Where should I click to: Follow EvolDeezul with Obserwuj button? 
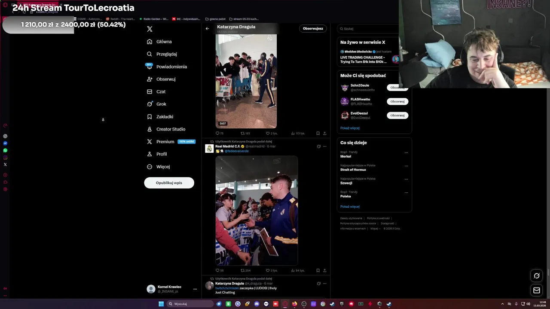pos(397,115)
